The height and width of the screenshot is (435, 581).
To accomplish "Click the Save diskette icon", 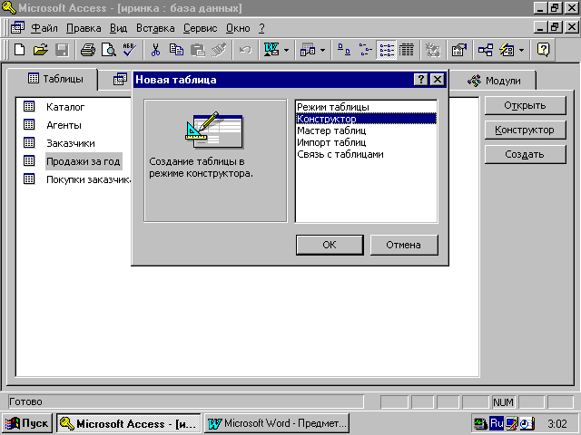I will pyautogui.click(x=62, y=50).
